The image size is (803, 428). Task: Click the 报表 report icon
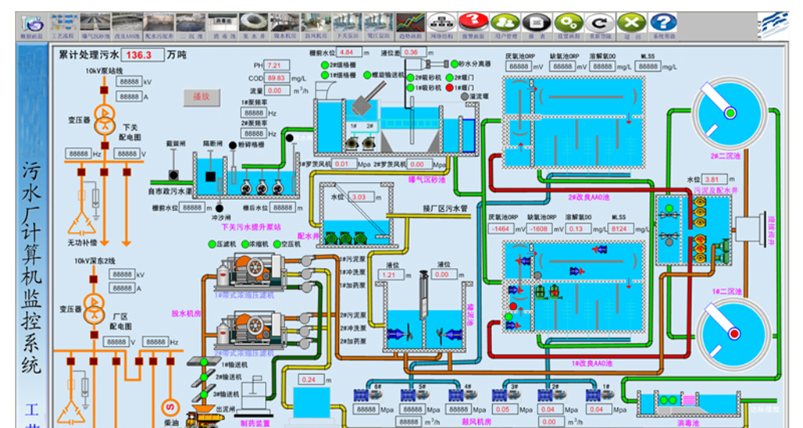[536, 23]
